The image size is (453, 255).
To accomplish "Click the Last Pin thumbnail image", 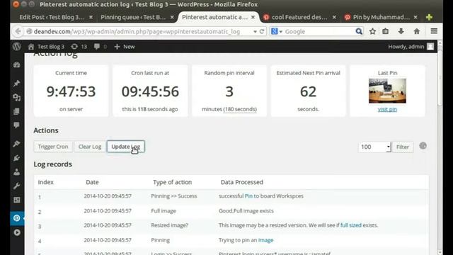I will tap(387, 91).
